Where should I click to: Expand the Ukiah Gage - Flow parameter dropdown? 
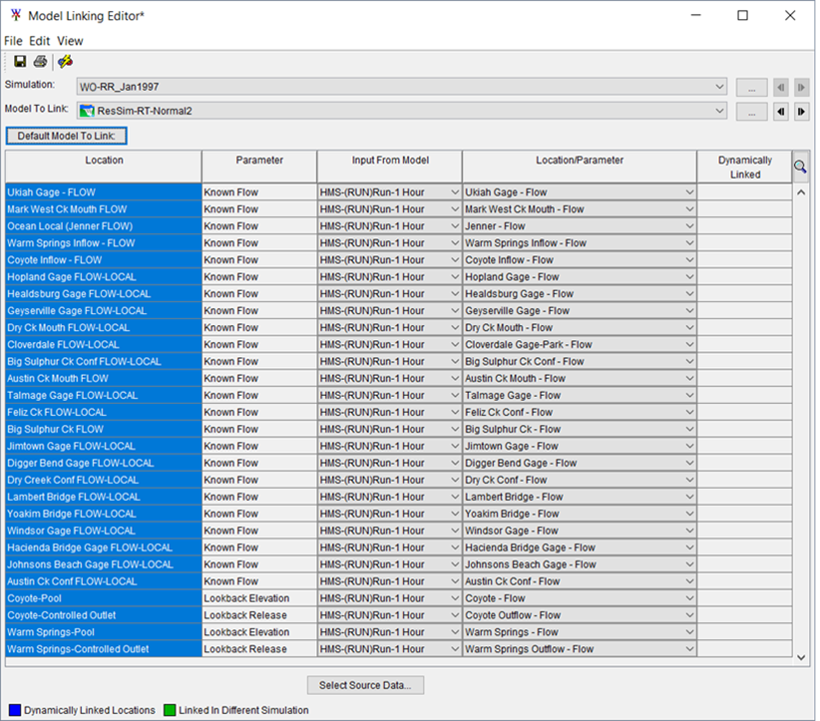coord(691,191)
